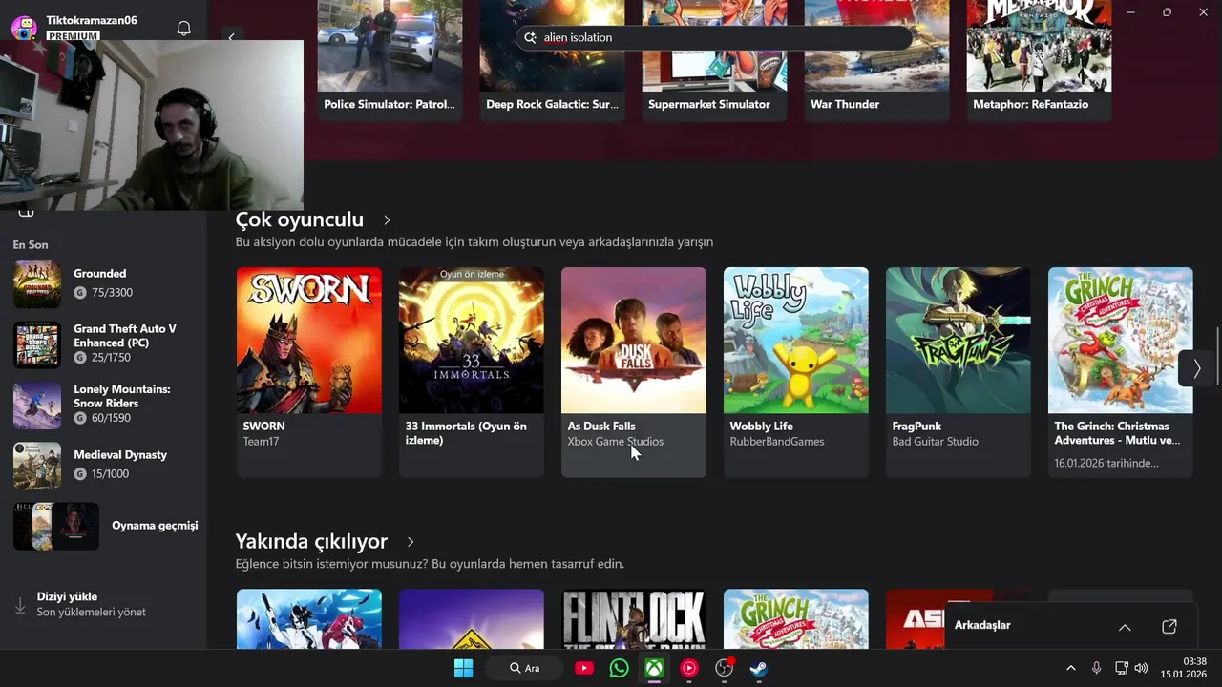The width and height of the screenshot is (1222, 687).
Task: Open the Flintlock card under Yakında çıkılıyor
Action: [634, 619]
